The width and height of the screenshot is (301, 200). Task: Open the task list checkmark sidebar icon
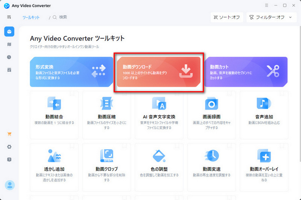[9, 70]
